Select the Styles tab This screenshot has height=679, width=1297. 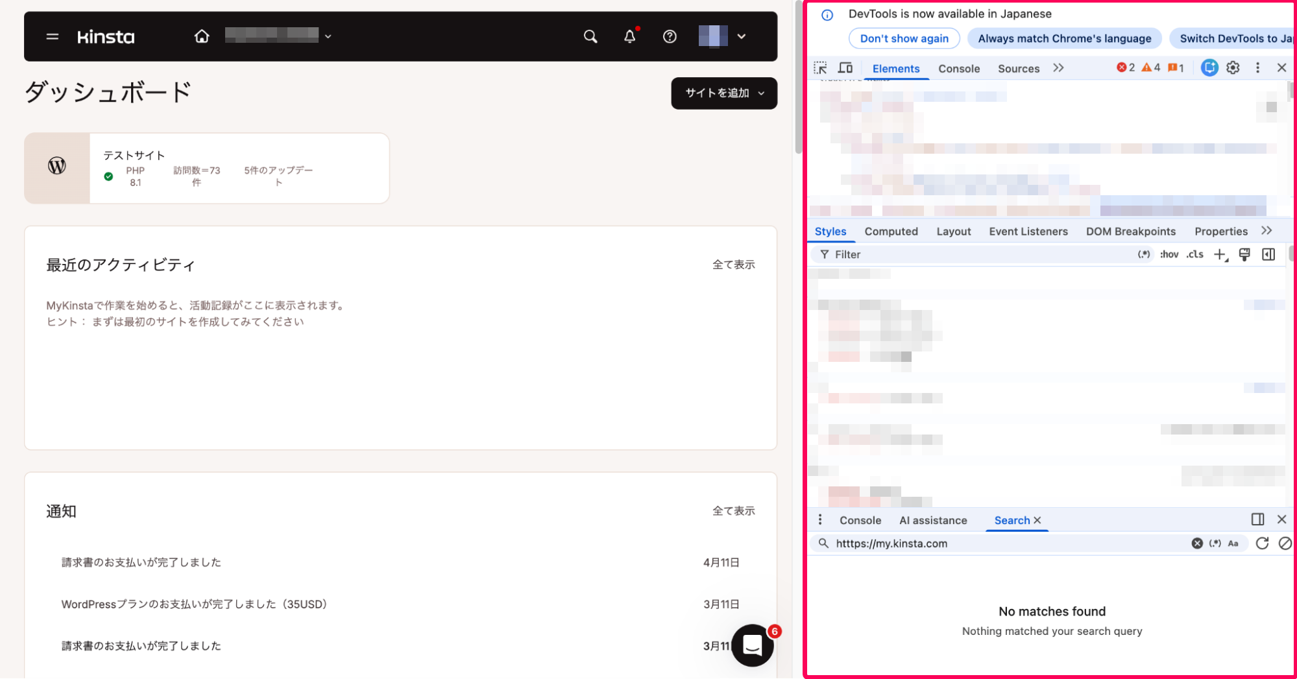coord(830,232)
